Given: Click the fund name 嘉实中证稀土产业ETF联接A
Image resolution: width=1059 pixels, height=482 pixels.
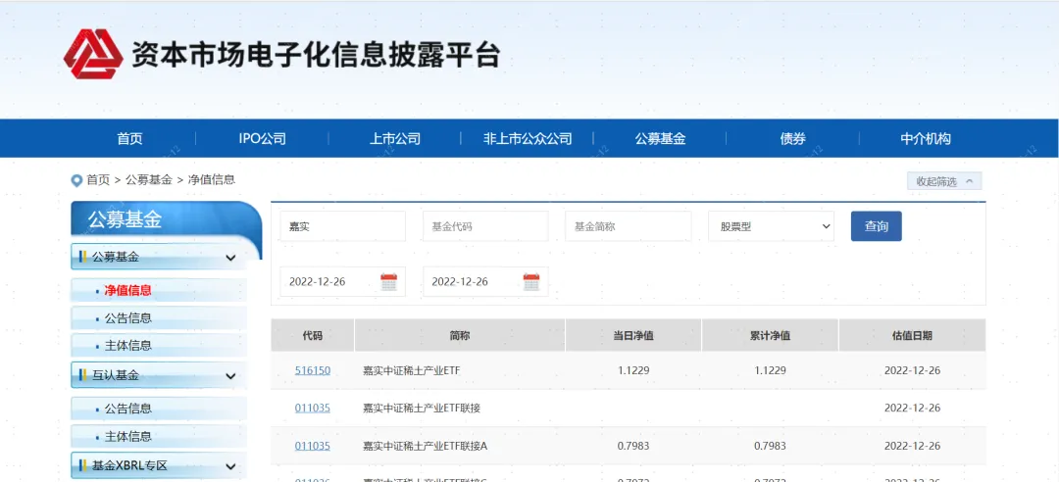Looking at the screenshot, I should [425, 446].
